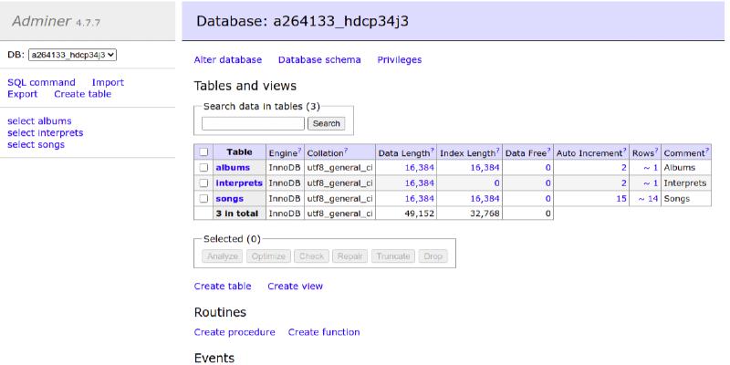Open the DB selection dropdown
Viewport: 730px width, 365px height.
click(73, 55)
